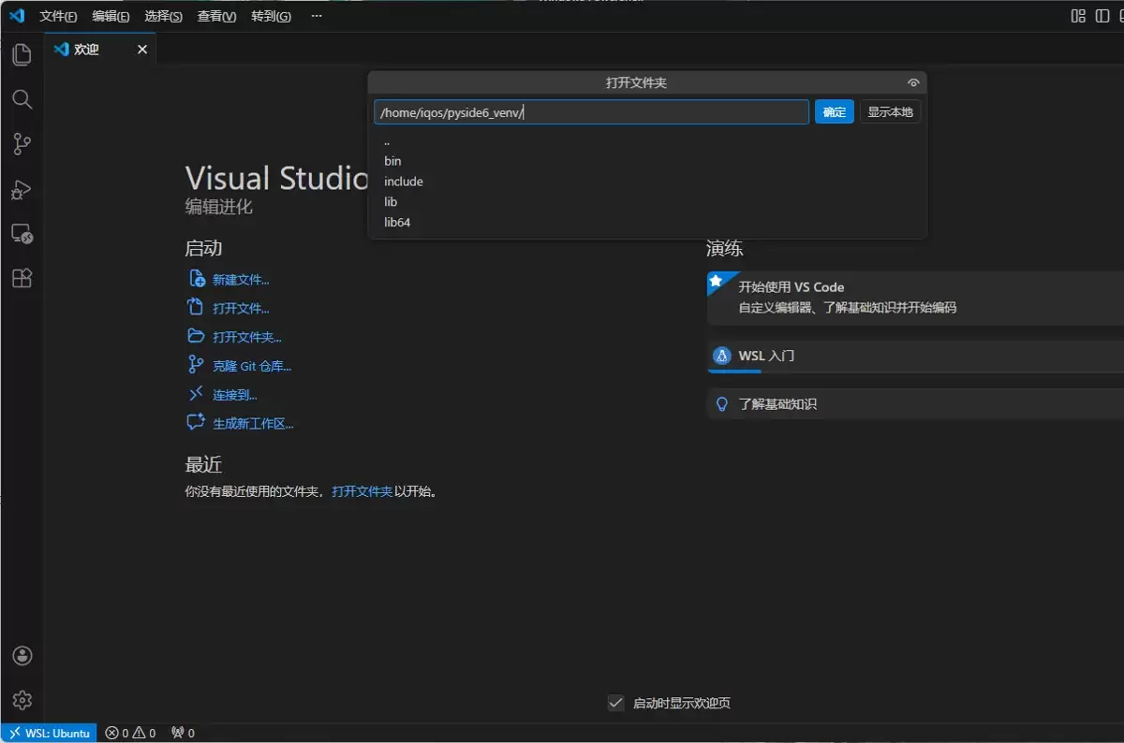Expand the overflow menu with three dots

[316, 16]
